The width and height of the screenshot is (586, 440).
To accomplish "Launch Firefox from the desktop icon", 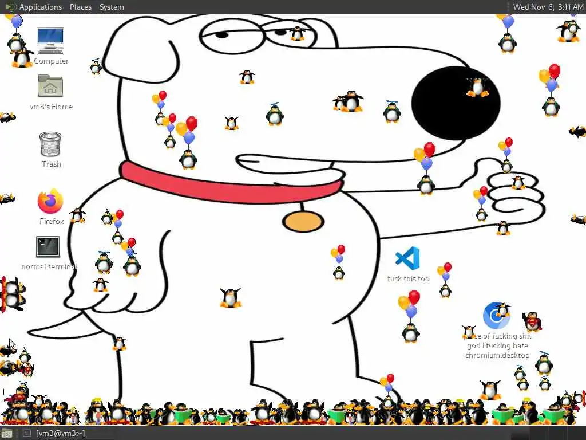I will pyautogui.click(x=50, y=201).
